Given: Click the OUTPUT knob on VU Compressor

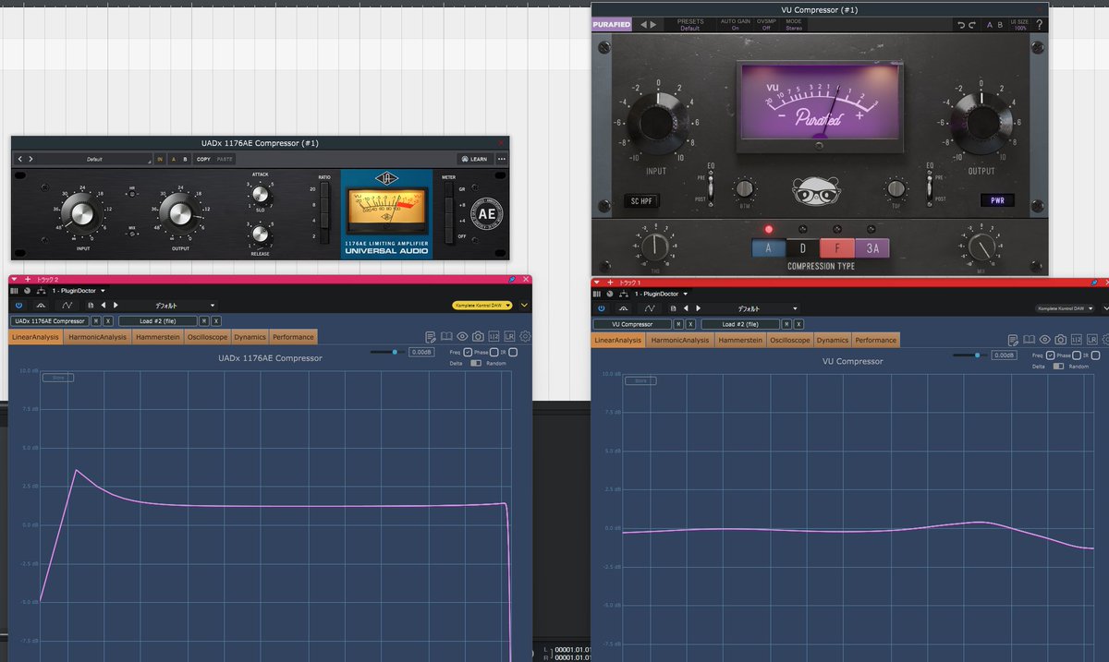Looking at the screenshot, I should (x=981, y=122).
